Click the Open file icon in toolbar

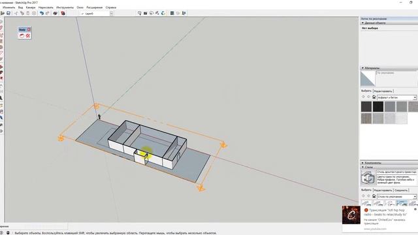pos(3,13)
